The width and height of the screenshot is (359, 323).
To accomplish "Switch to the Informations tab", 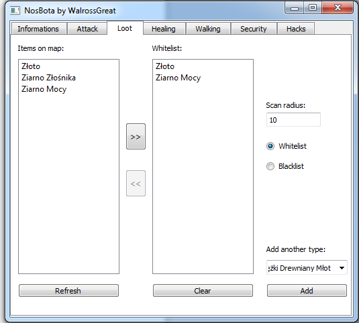I will [38, 29].
